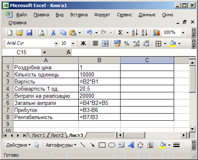The height and width of the screenshot is (160, 198).
Task: Go to the last sheet tab button
Action: coord(24,135)
